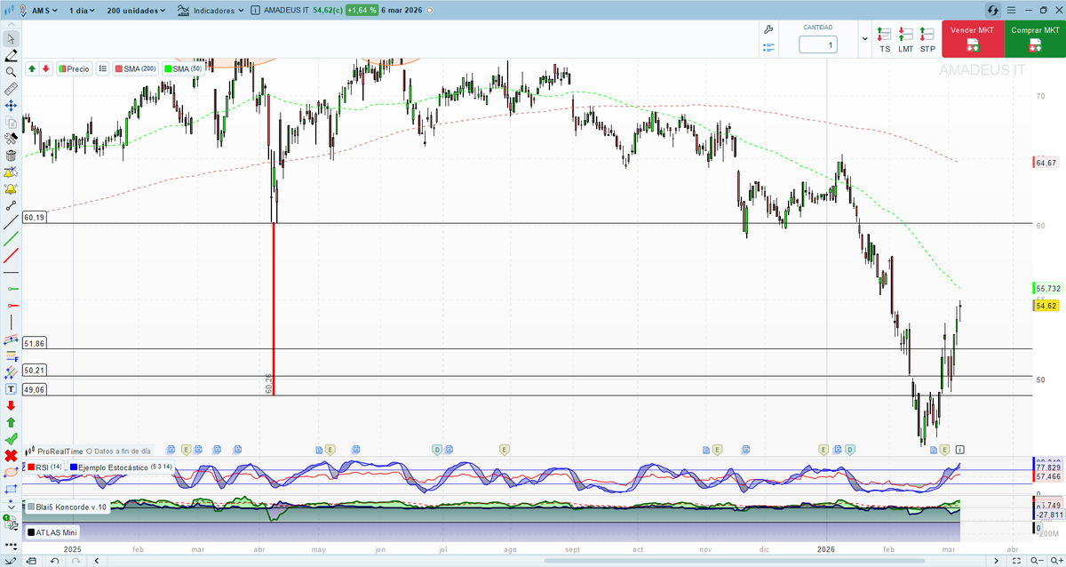Open the AMS ticker dropdown
This screenshot has height=567, width=1066.
click(44, 11)
